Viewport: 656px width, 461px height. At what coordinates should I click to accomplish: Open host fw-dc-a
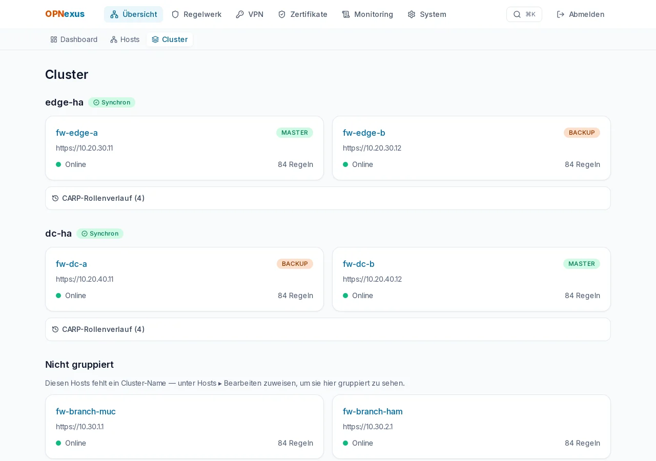(71, 264)
